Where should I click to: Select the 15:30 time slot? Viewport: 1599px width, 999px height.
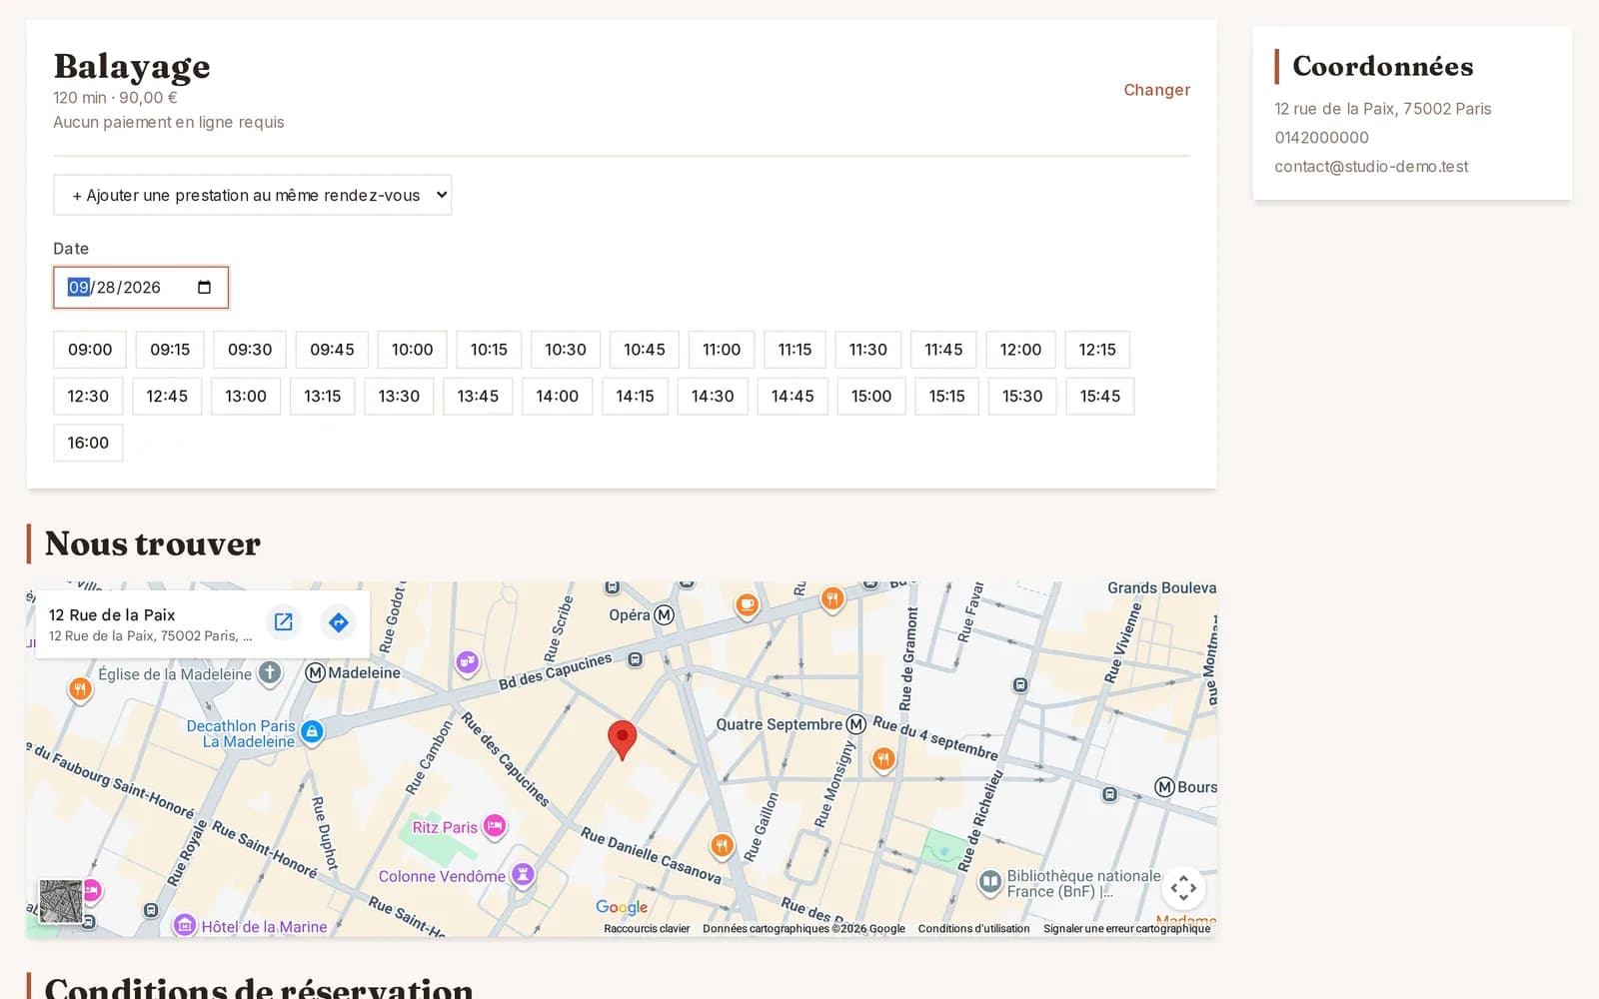pyautogui.click(x=1022, y=397)
